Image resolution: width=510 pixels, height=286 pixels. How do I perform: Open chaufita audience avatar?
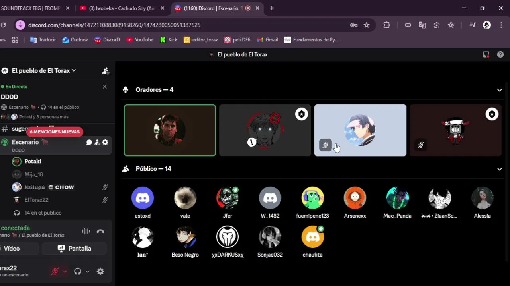click(312, 237)
